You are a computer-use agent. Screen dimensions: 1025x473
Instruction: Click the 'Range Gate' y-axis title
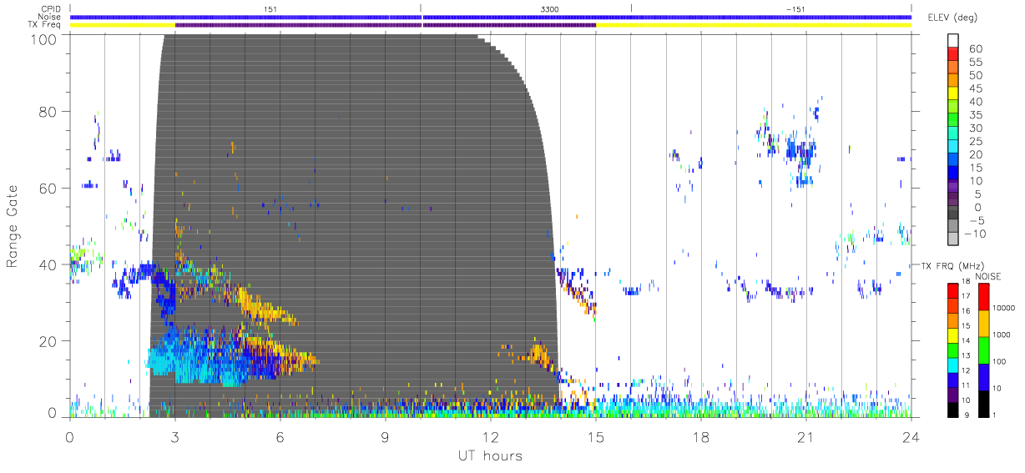(13, 226)
